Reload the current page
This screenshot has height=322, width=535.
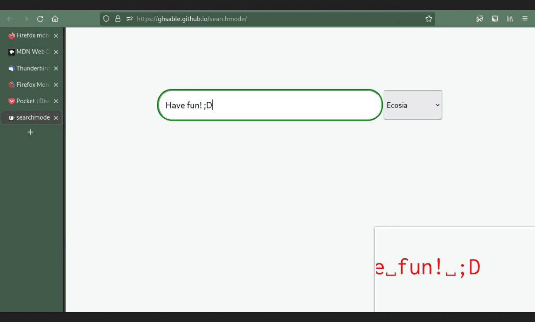(x=40, y=19)
